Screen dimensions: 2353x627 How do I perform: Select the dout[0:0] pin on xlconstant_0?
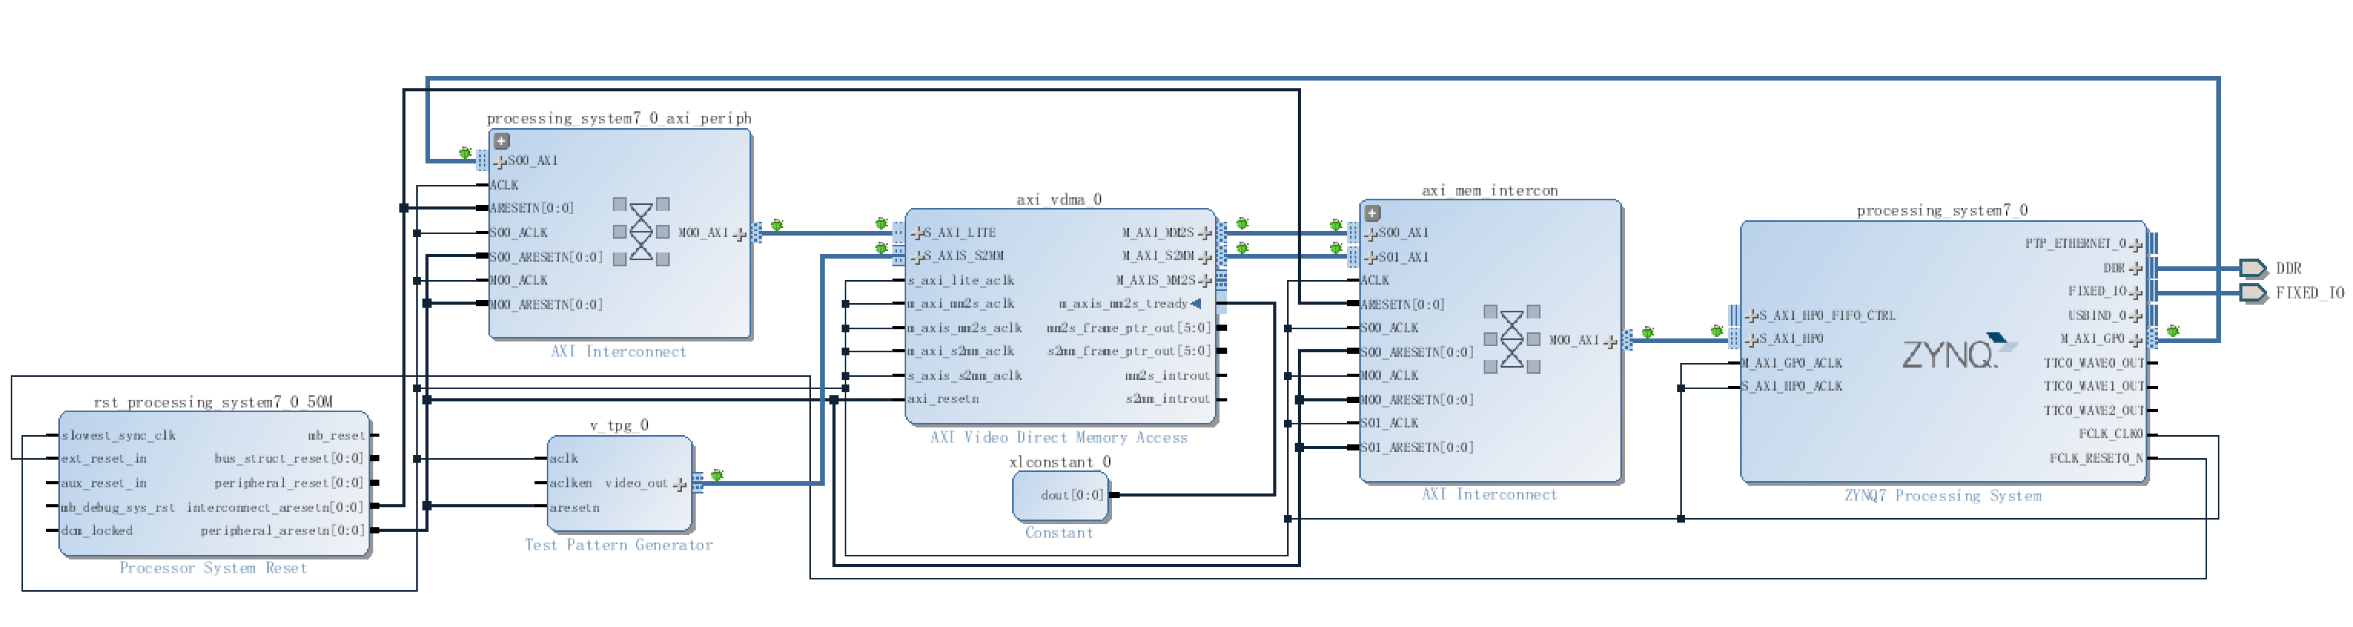click(1072, 496)
